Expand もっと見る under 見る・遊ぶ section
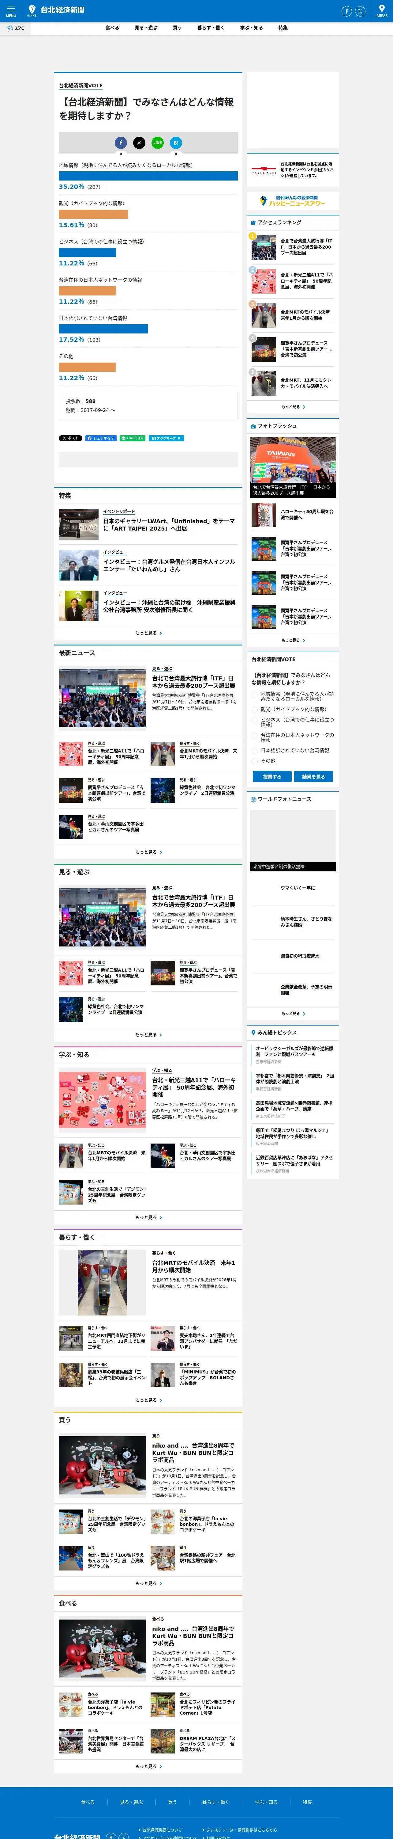393x1839 pixels. coord(148,1035)
